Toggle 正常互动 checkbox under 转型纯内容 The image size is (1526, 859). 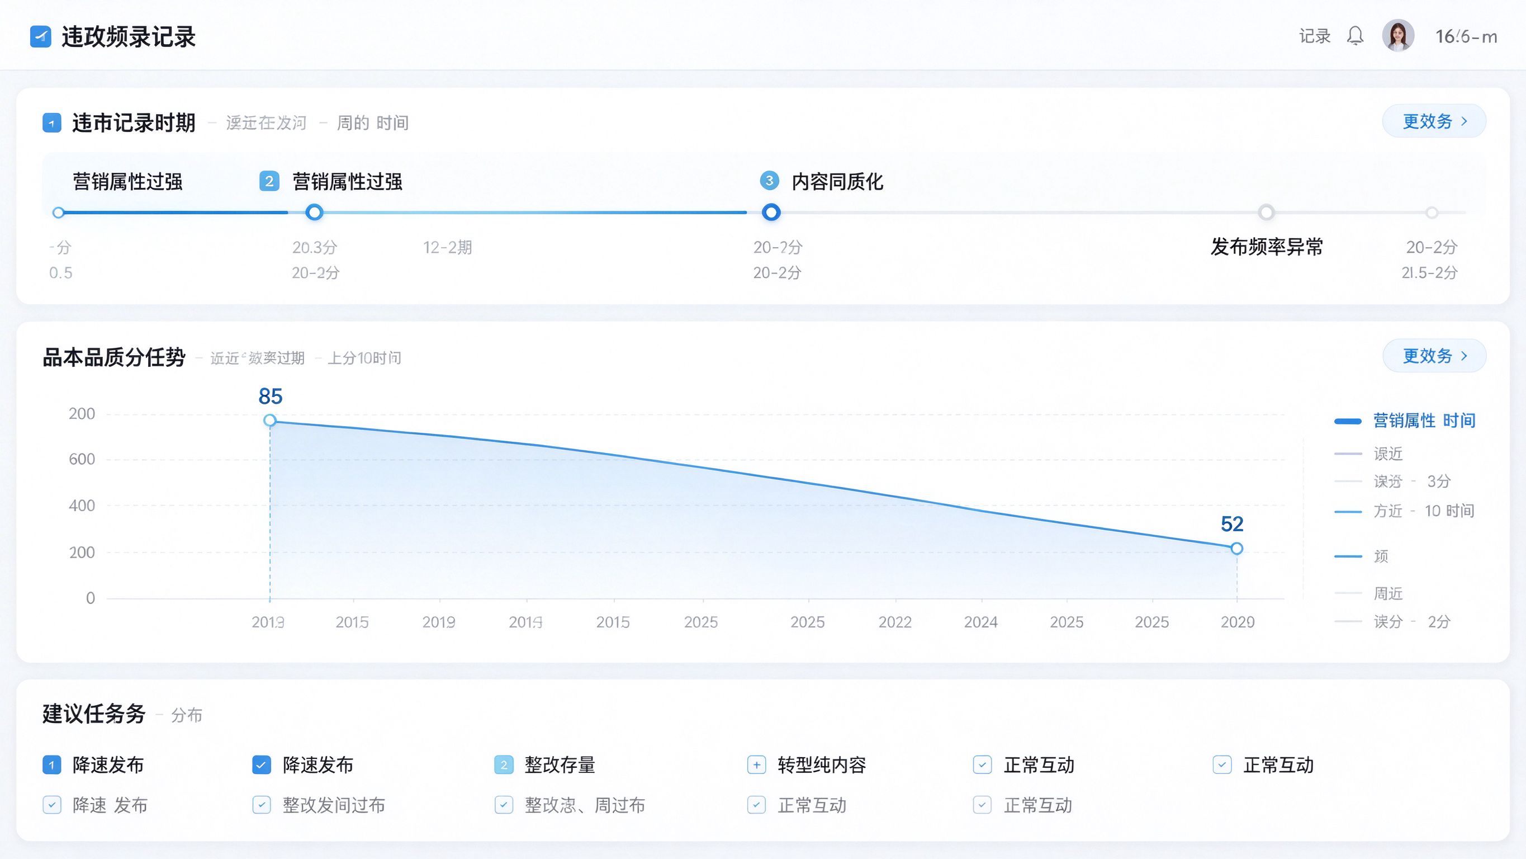point(756,805)
